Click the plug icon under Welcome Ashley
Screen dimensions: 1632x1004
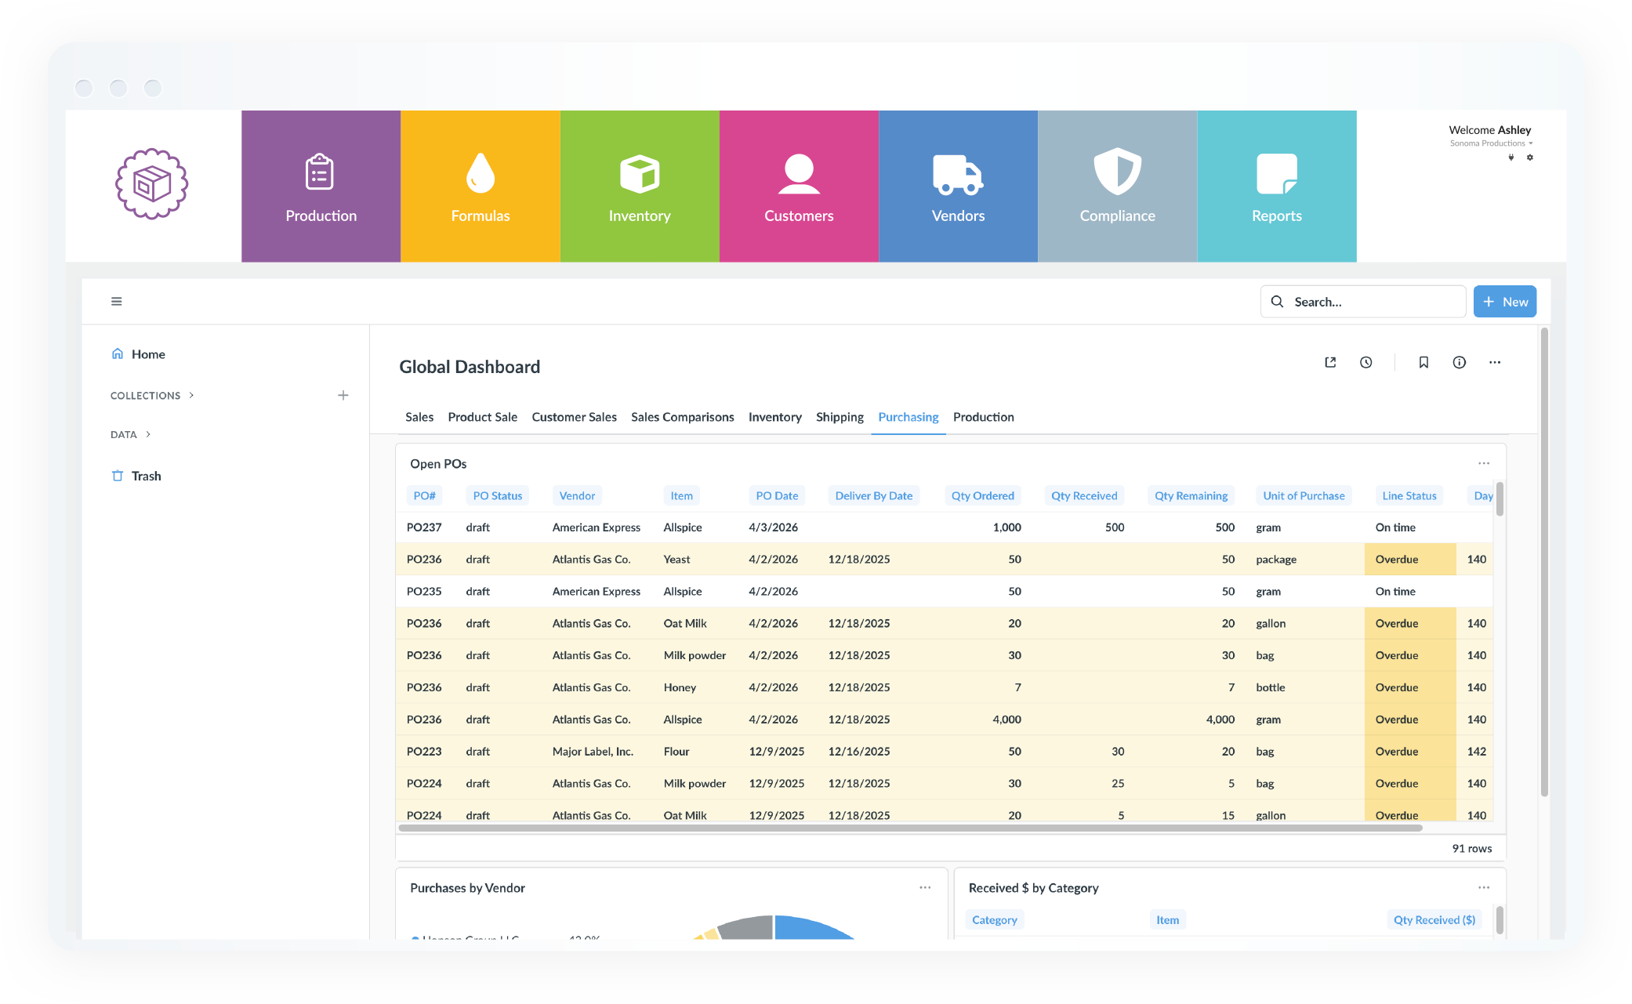point(1511,158)
